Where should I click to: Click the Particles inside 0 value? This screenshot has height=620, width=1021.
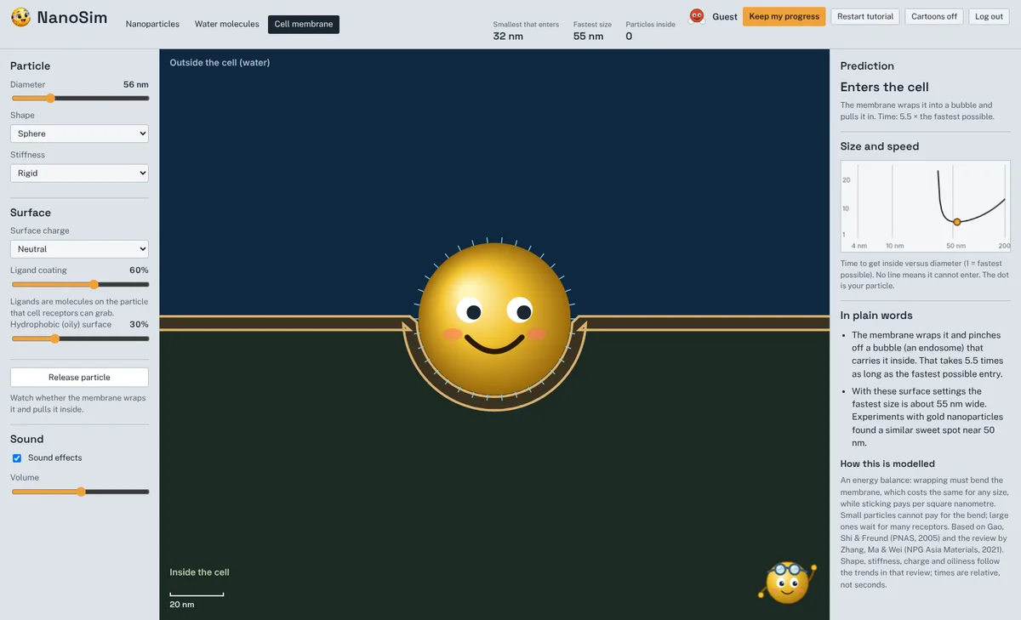(629, 37)
